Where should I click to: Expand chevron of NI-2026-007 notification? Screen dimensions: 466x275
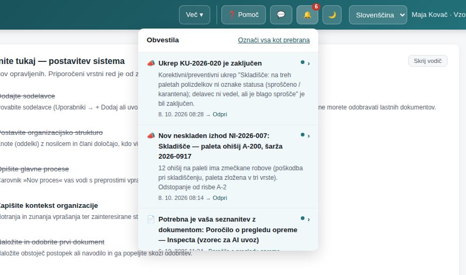tap(309, 136)
